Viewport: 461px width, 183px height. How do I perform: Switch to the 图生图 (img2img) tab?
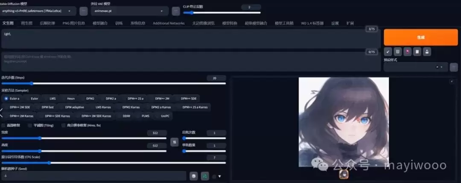coord(27,23)
